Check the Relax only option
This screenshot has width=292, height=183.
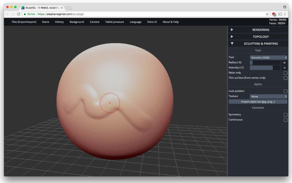click(x=286, y=72)
